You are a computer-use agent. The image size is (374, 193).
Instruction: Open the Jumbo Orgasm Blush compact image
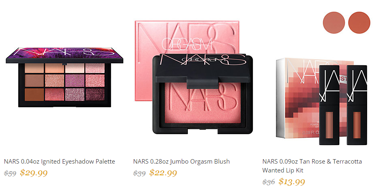point(203,94)
